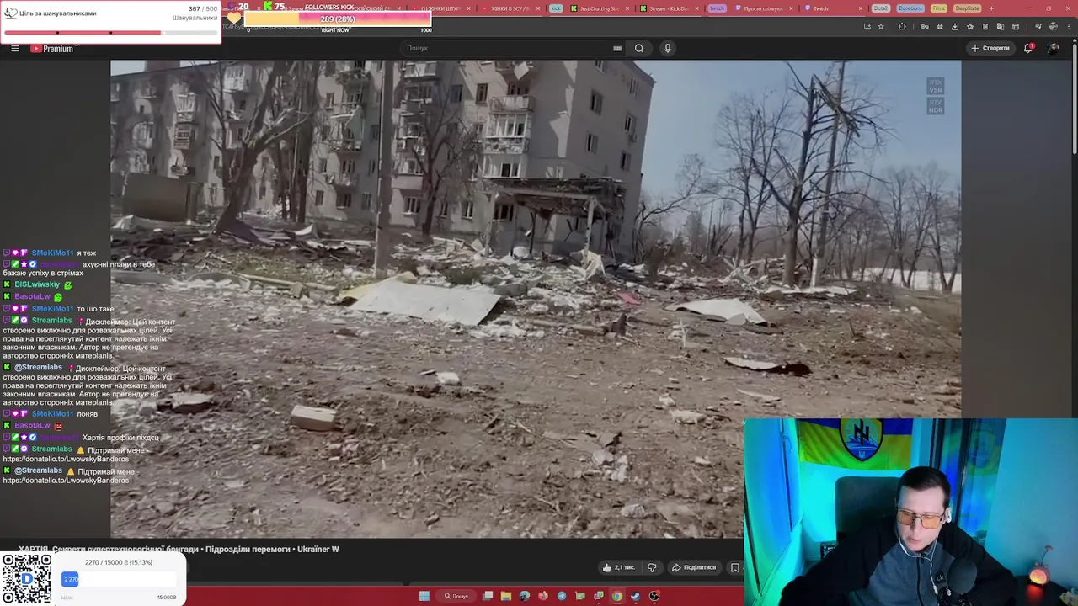Open a new browser tab
Image resolution: width=1078 pixels, height=606 pixels.
[991, 8]
